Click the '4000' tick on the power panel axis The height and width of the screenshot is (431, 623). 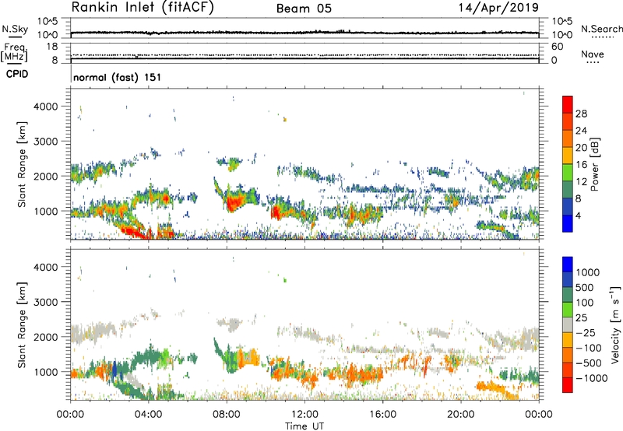click(46, 107)
